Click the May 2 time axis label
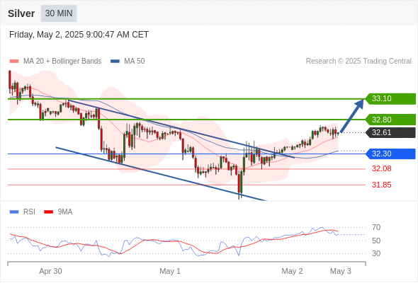The width and height of the screenshot is (418, 283). coord(292,271)
